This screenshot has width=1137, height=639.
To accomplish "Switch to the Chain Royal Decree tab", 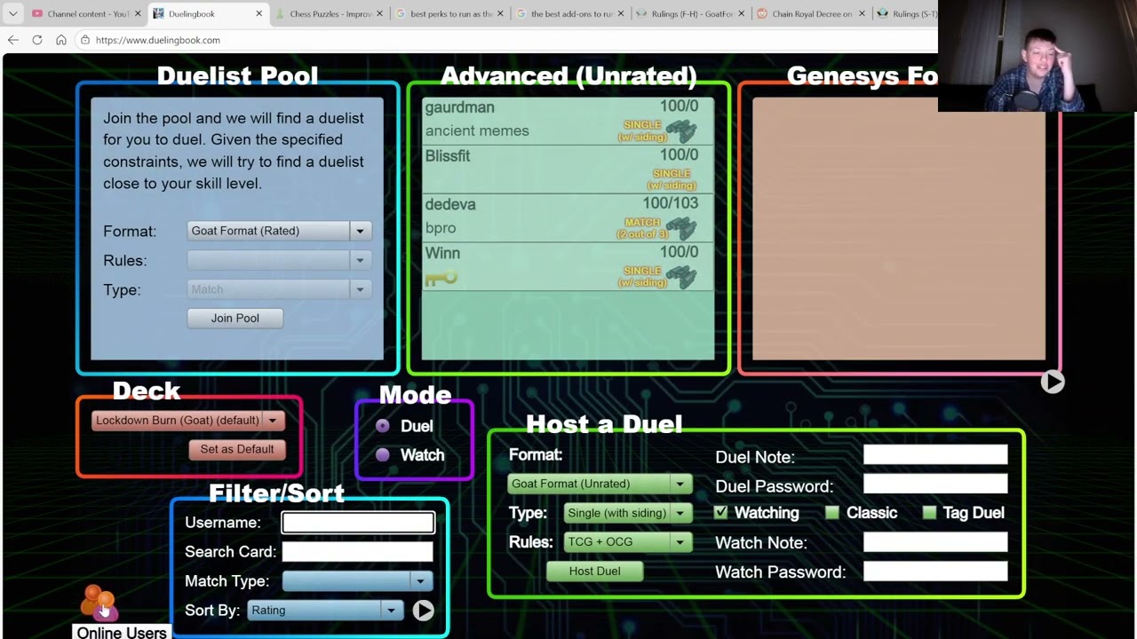I will click(x=809, y=13).
